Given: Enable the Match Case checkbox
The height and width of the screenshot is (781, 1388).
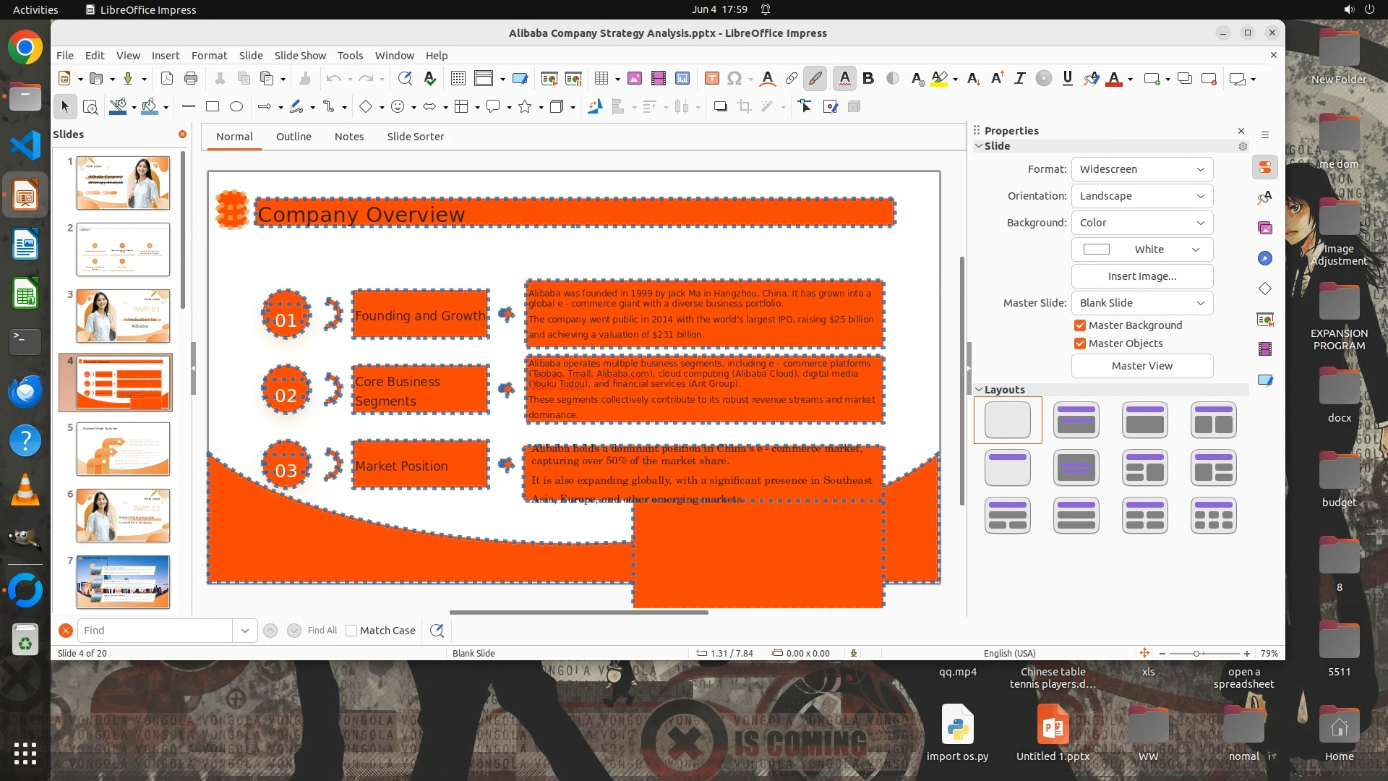Looking at the screenshot, I should point(351,631).
